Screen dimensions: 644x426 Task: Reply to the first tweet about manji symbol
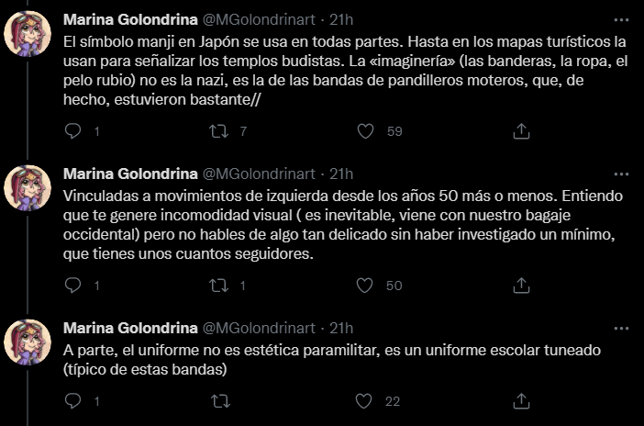75,131
